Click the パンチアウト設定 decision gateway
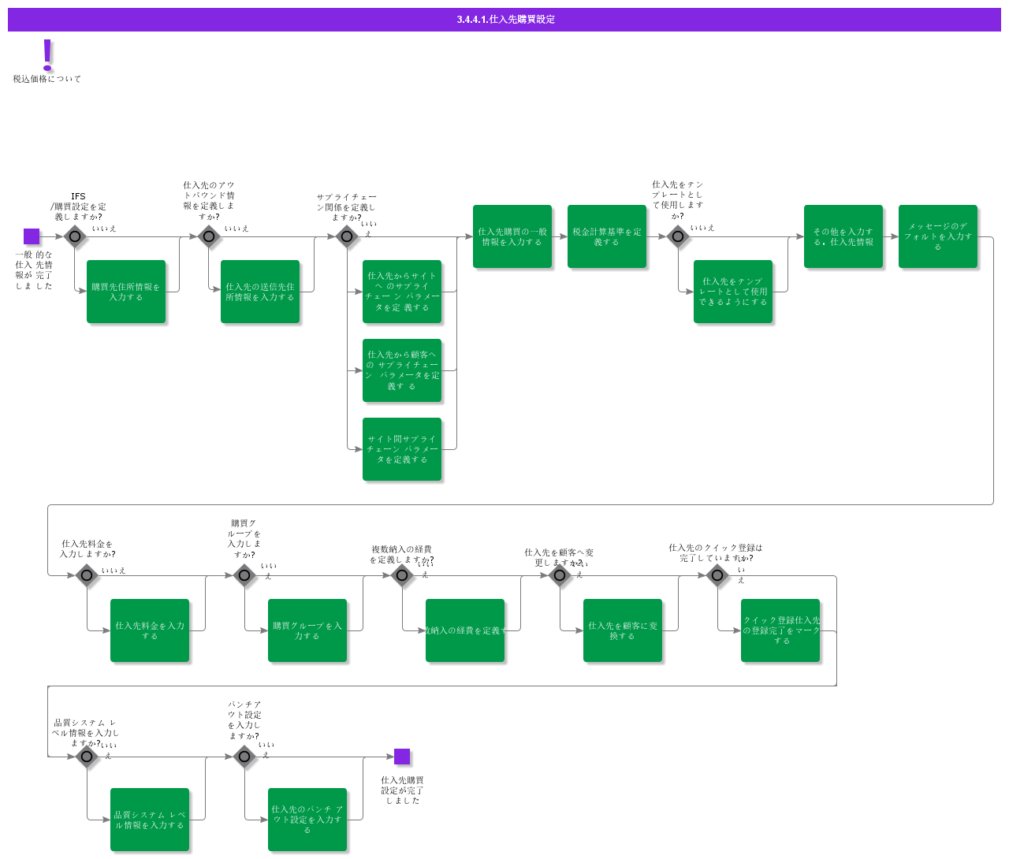This screenshot has height=859, width=1009. pos(244,757)
